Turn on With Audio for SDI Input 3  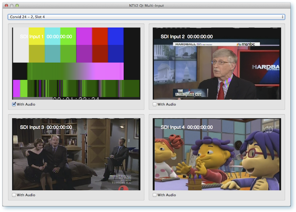pos(14,195)
